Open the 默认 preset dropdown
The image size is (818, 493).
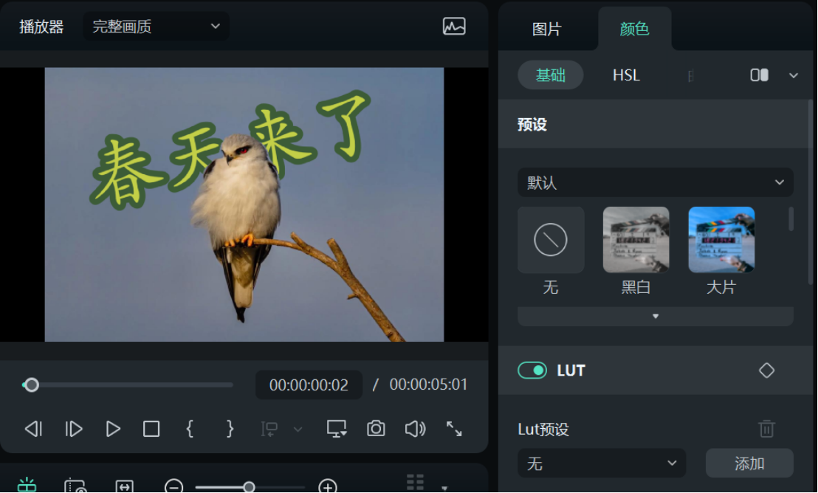coord(656,182)
